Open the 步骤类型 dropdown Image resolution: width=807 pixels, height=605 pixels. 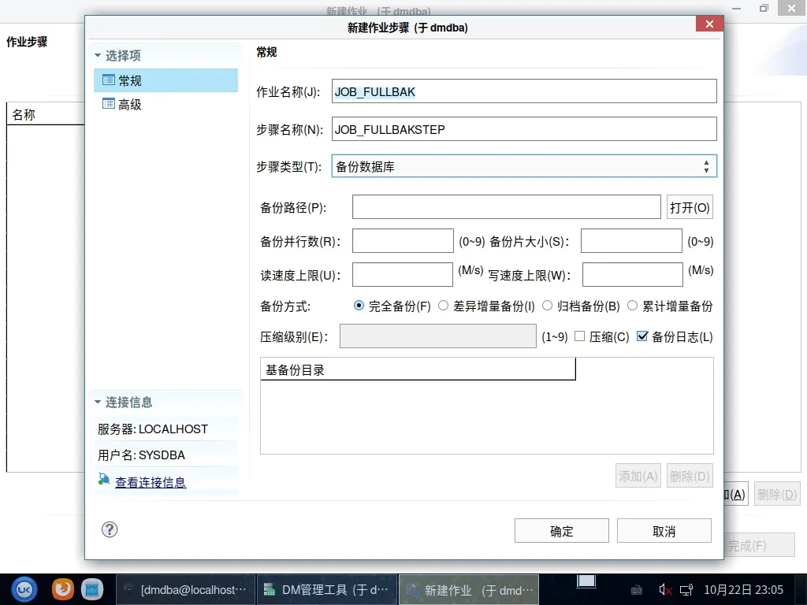(524, 166)
